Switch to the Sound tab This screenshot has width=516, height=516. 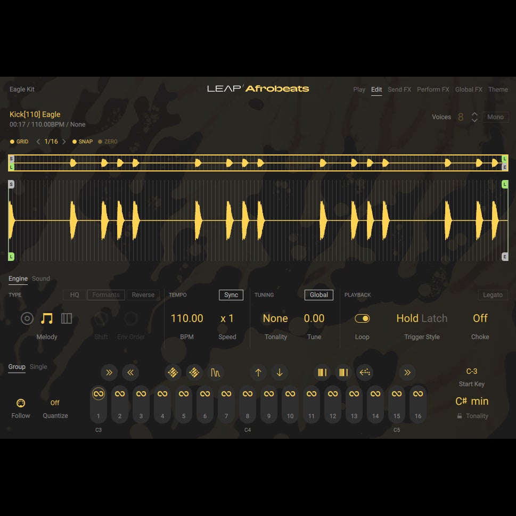click(x=41, y=279)
